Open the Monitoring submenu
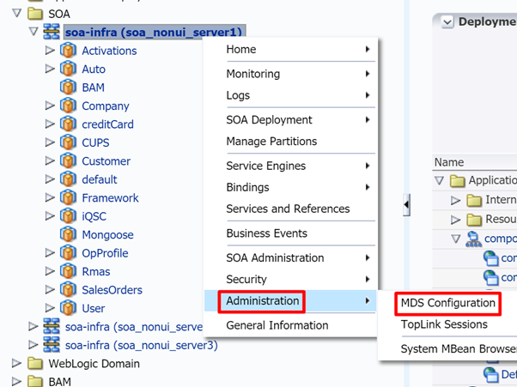517x387 pixels. tap(290, 74)
